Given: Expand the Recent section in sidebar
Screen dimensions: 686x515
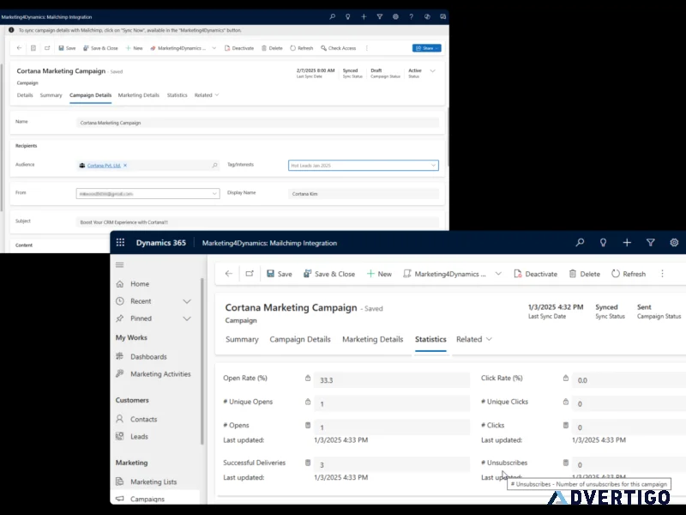Looking at the screenshot, I should (187, 301).
